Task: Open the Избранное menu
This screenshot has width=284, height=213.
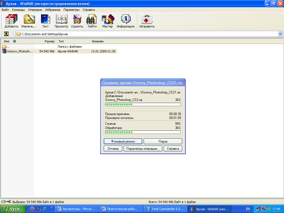Action: (x=53, y=10)
